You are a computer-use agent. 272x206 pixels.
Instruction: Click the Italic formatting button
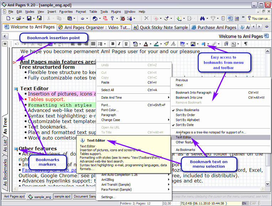[119, 44]
